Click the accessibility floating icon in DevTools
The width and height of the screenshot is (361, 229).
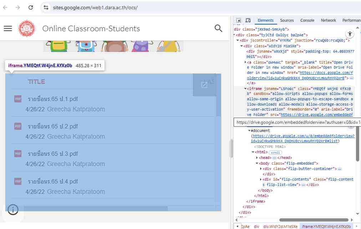pyautogui.click(x=350, y=34)
